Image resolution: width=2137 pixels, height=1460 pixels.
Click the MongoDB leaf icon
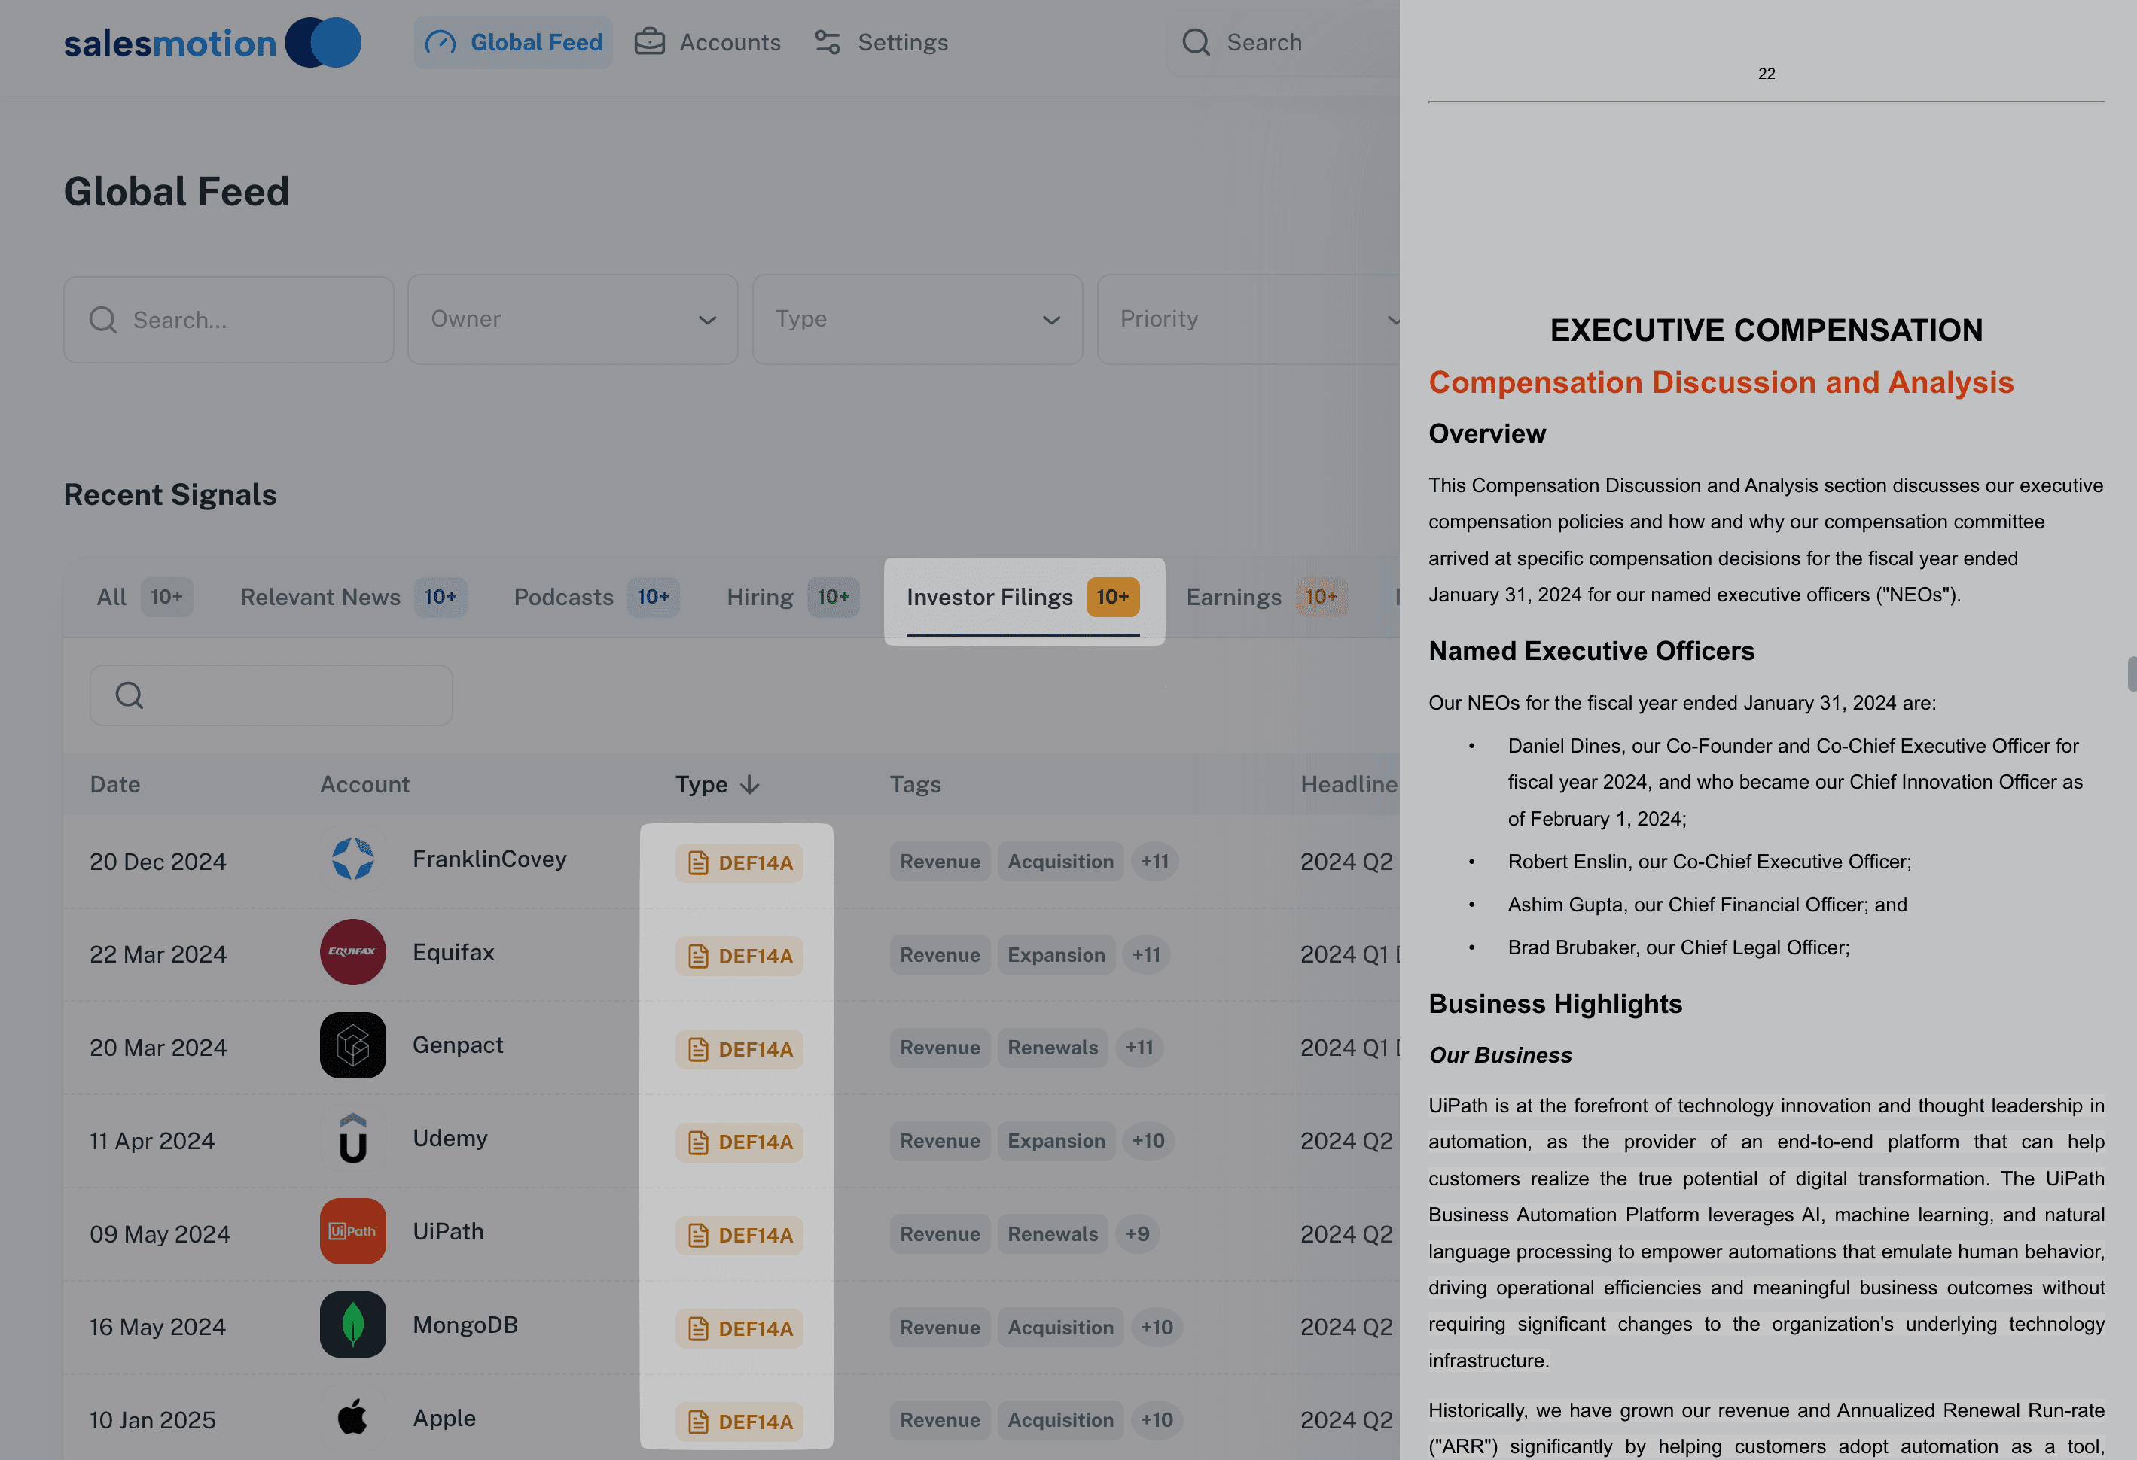tap(352, 1324)
